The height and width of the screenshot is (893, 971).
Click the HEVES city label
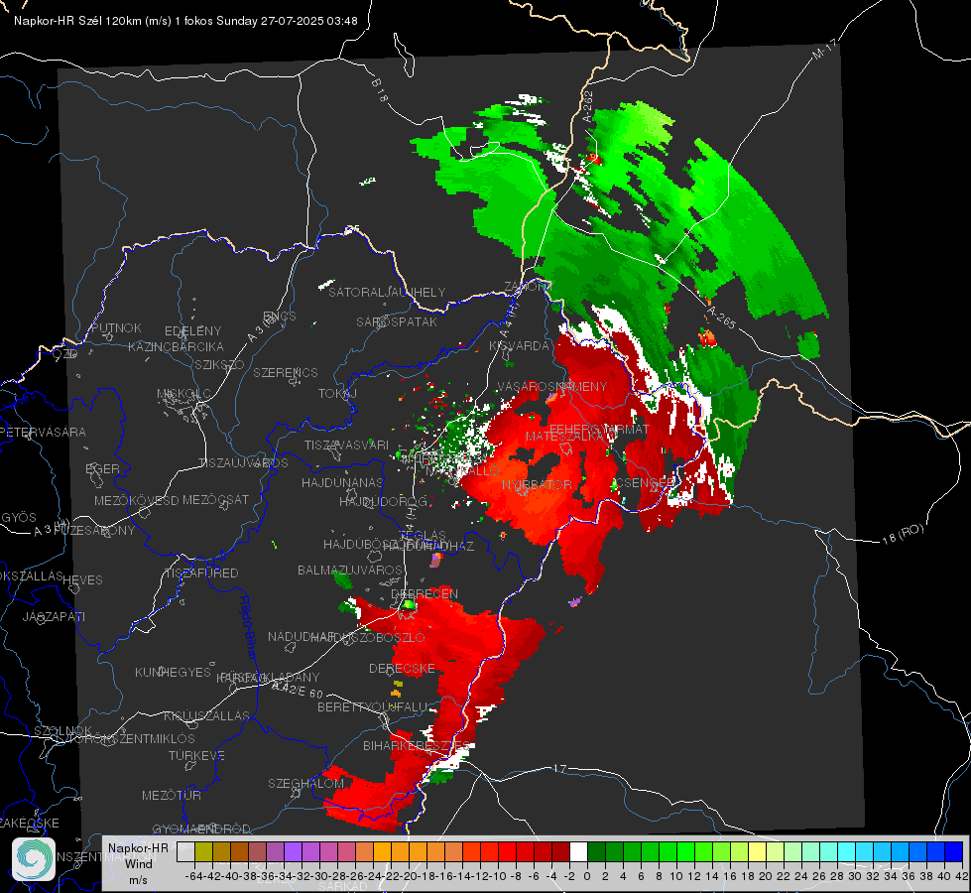82,580
